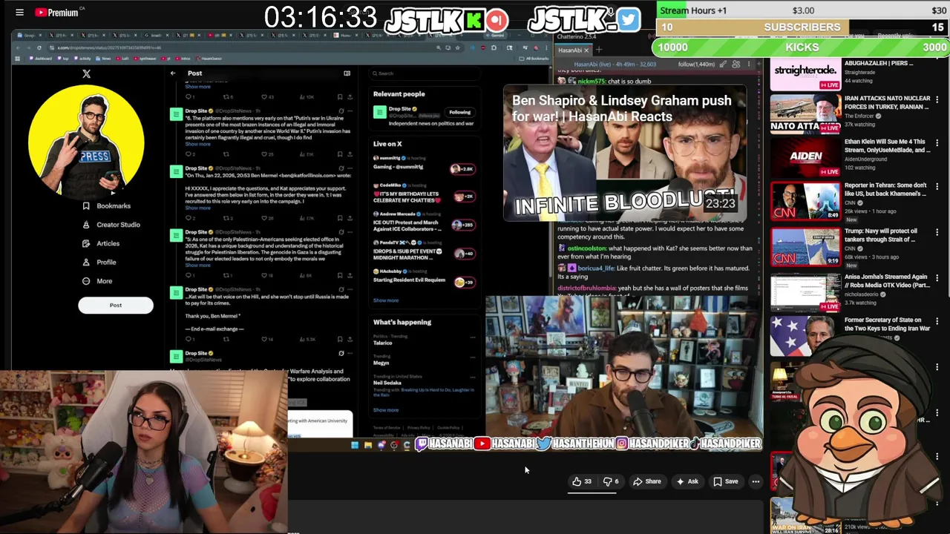Expand Show more under What's happening

pos(386,410)
